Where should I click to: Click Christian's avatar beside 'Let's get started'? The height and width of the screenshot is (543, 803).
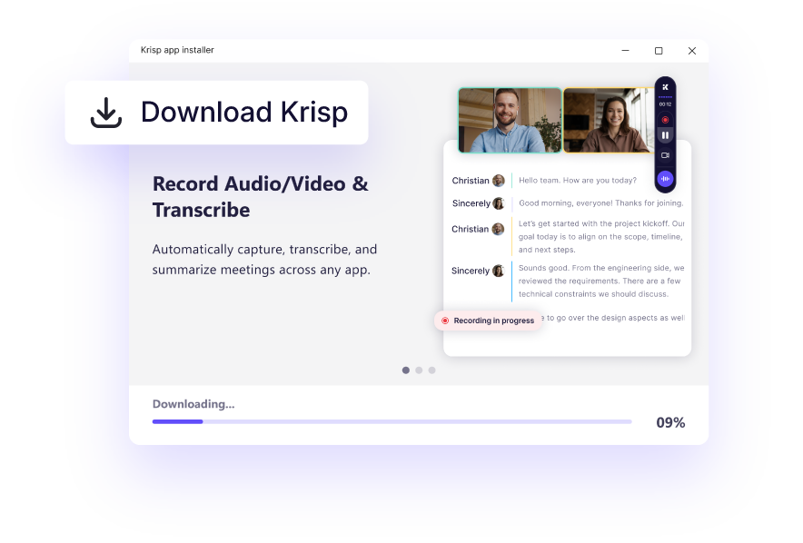point(499,230)
